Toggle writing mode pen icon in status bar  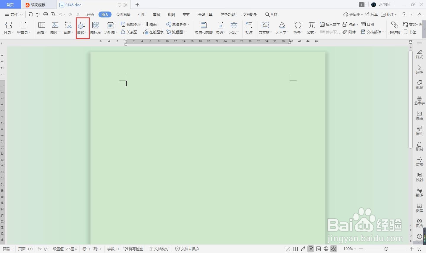tap(303, 249)
